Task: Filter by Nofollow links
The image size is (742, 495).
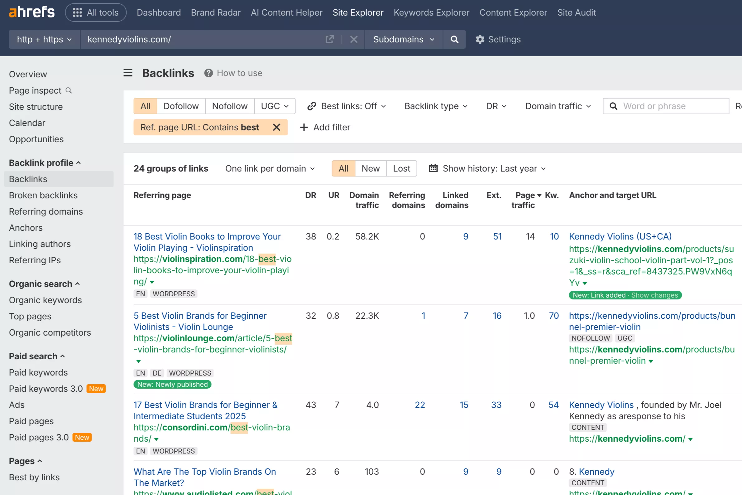Action: coord(230,106)
